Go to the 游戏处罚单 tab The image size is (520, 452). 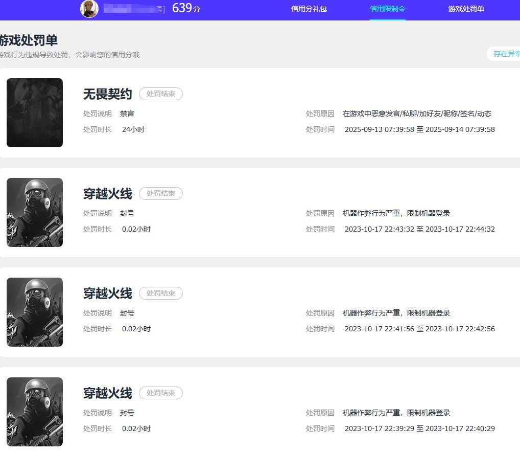click(x=466, y=9)
